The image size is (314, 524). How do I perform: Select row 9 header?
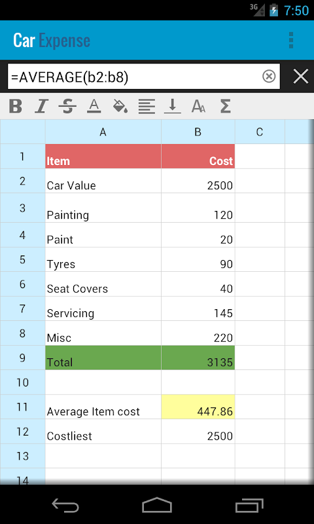(x=22, y=358)
